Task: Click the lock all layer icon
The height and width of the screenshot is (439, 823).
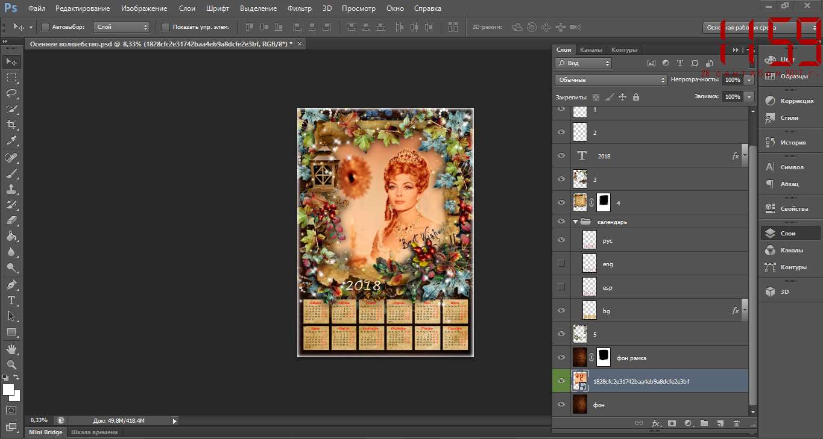Action: tap(635, 96)
